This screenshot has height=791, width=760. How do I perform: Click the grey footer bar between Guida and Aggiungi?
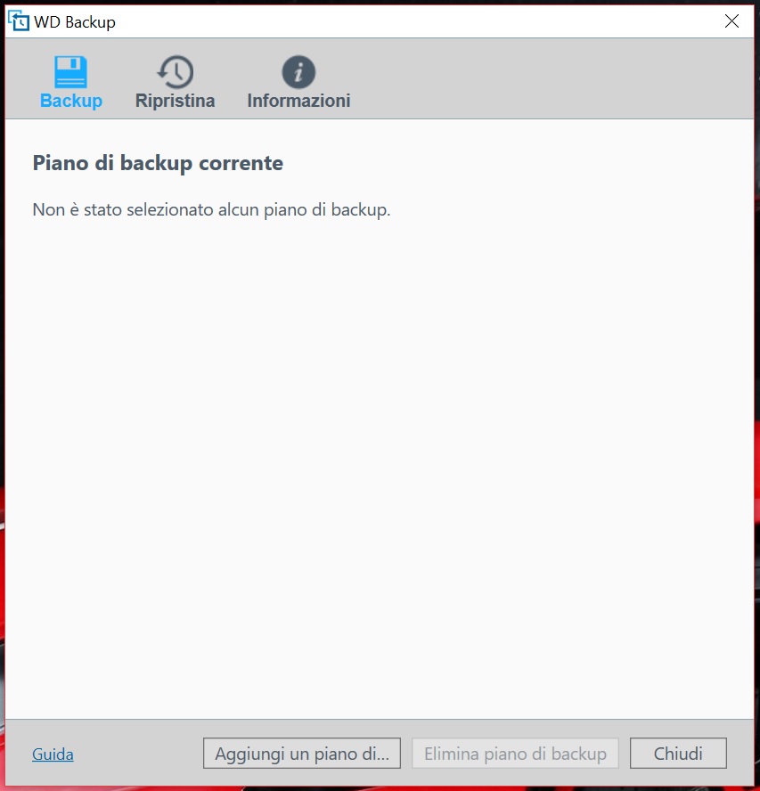point(139,754)
